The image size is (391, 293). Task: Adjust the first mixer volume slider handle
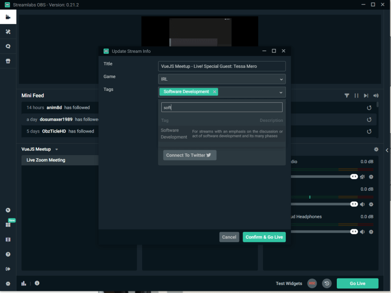354,176
